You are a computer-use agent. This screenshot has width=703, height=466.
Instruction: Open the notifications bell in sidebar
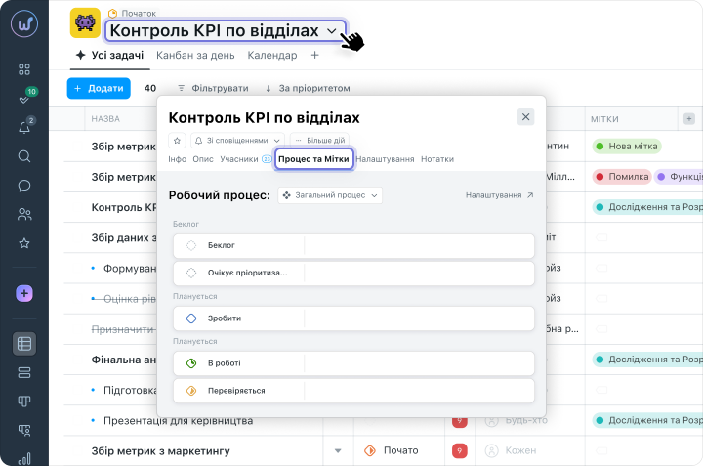click(24, 127)
